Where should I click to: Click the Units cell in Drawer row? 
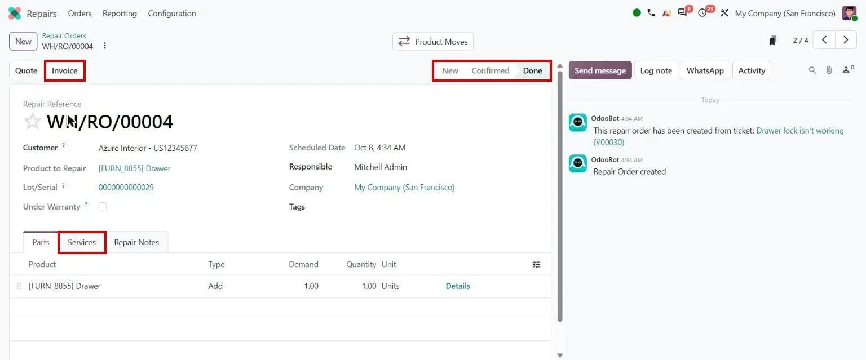pos(390,286)
